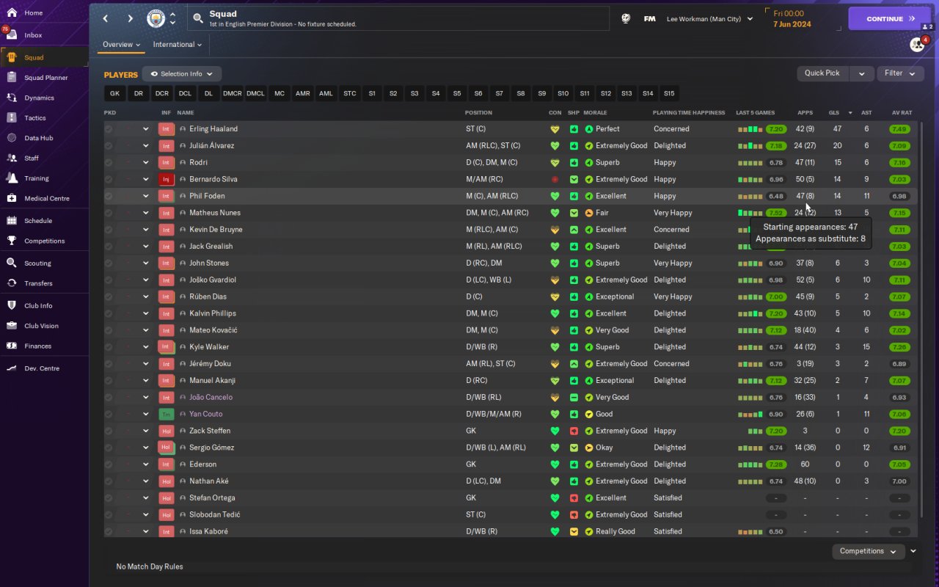Sort by the GLS column header
The width and height of the screenshot is (939, 587).
pyautogui.click(x=834, y=113)
